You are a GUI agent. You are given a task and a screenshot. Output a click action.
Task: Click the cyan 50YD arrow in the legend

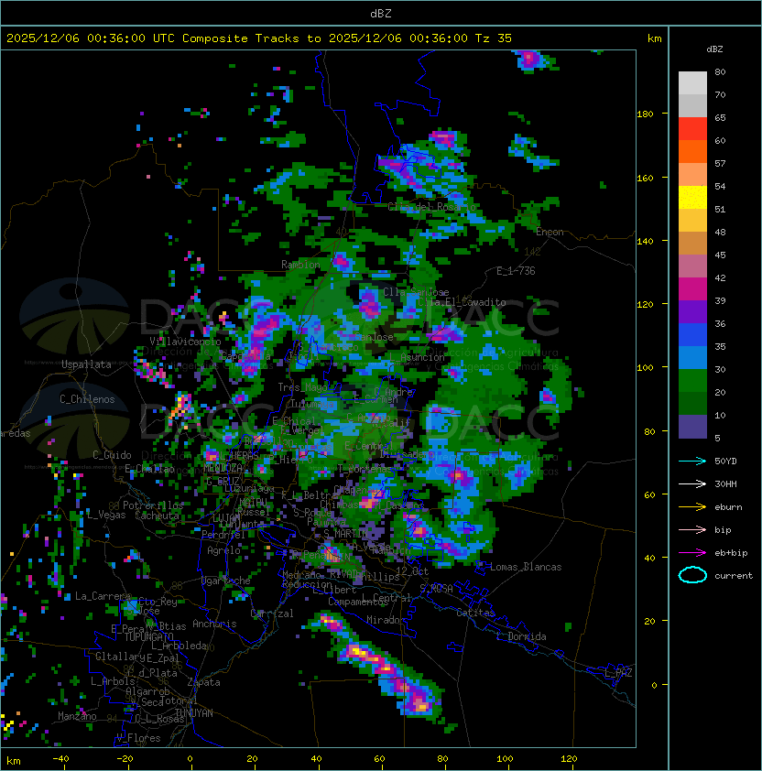692,461
